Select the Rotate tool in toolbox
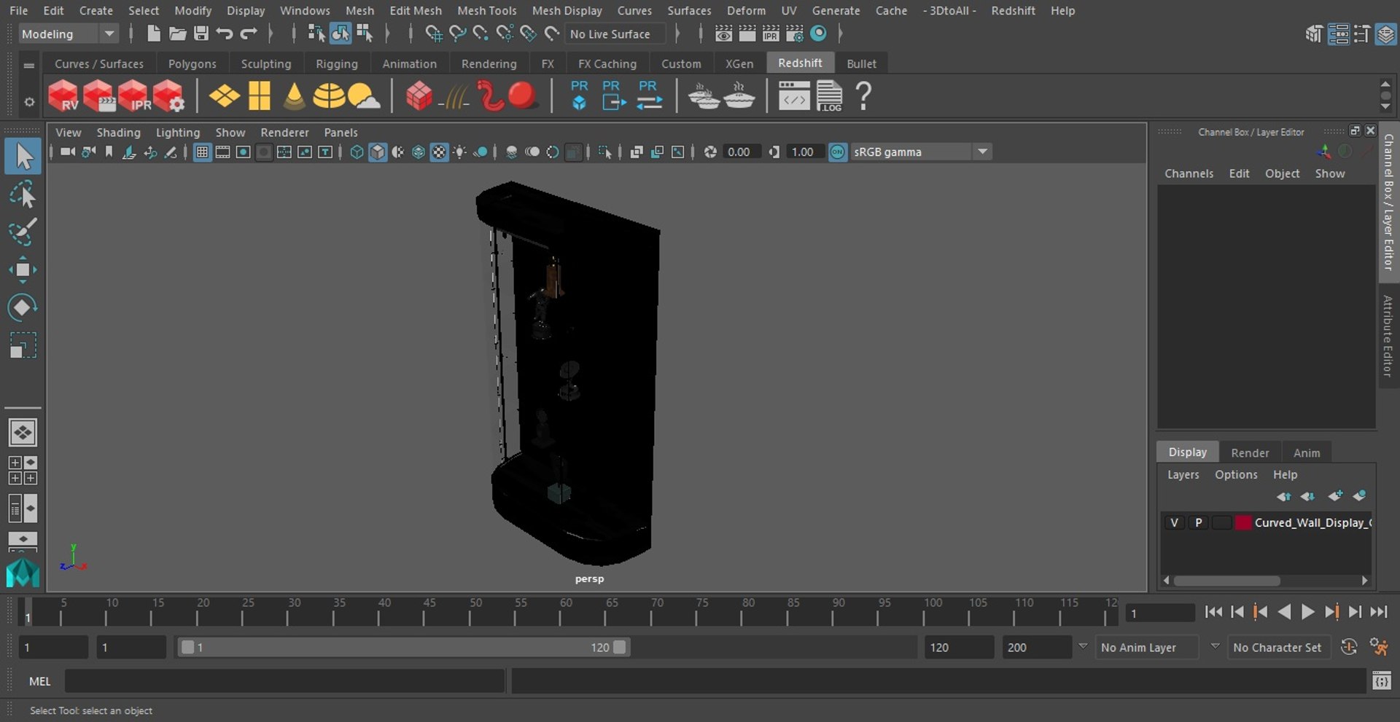Image resolution: width=1400 pixels, height=722 pixels. (x=22, y=307)
